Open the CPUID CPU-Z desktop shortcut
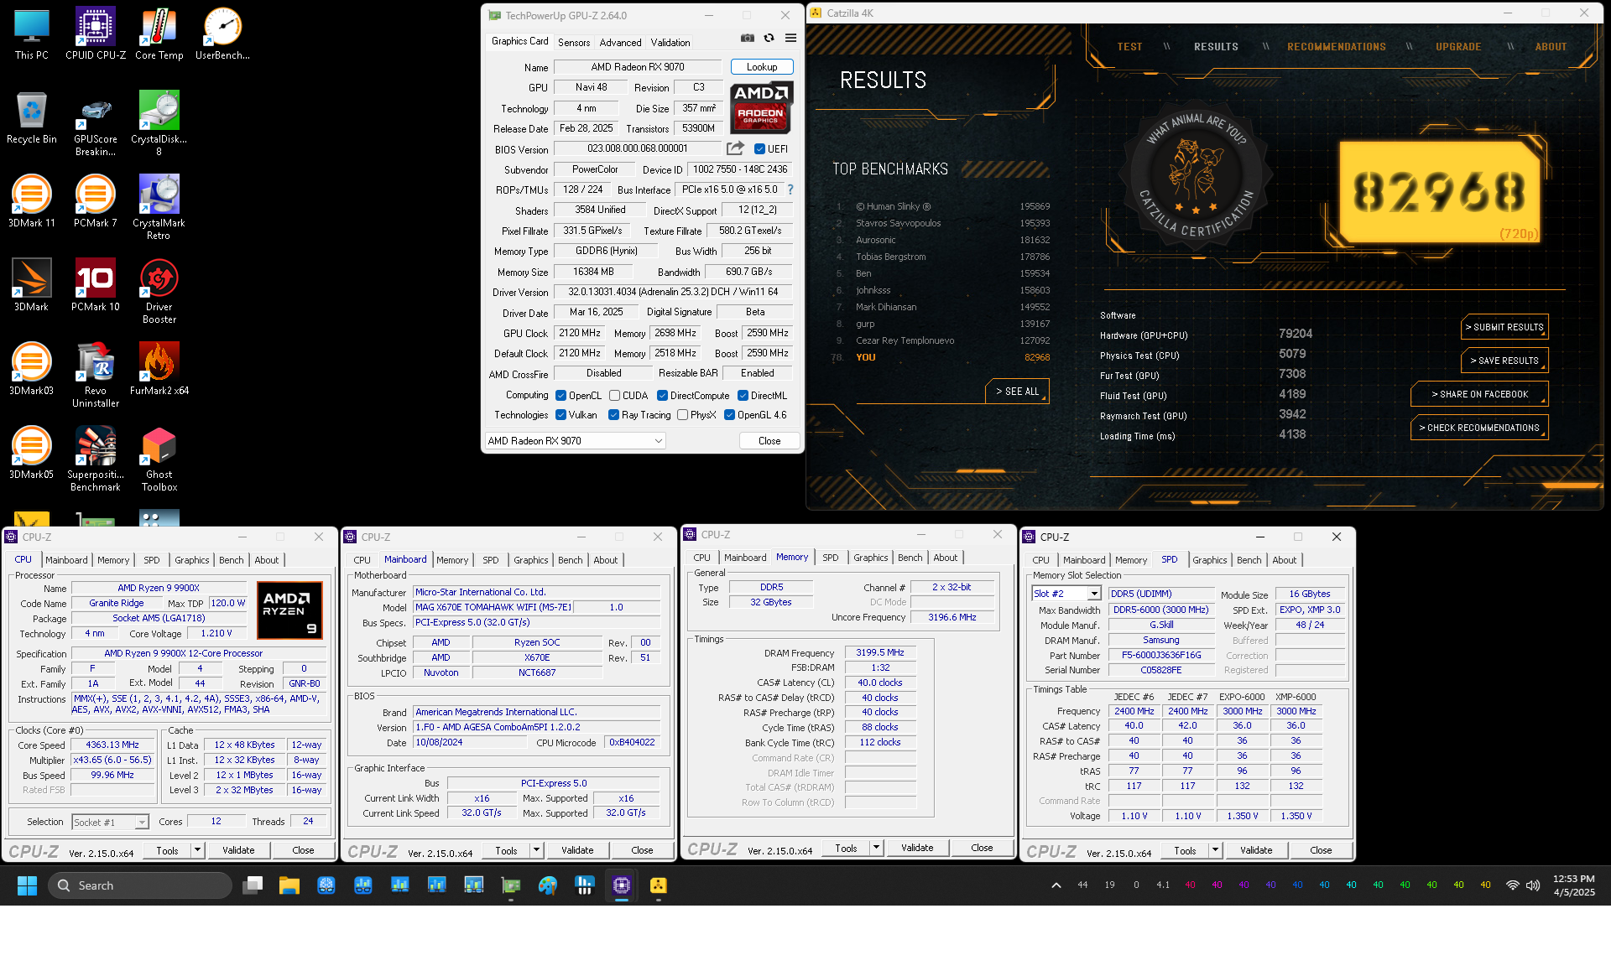 tap(96, 34)
